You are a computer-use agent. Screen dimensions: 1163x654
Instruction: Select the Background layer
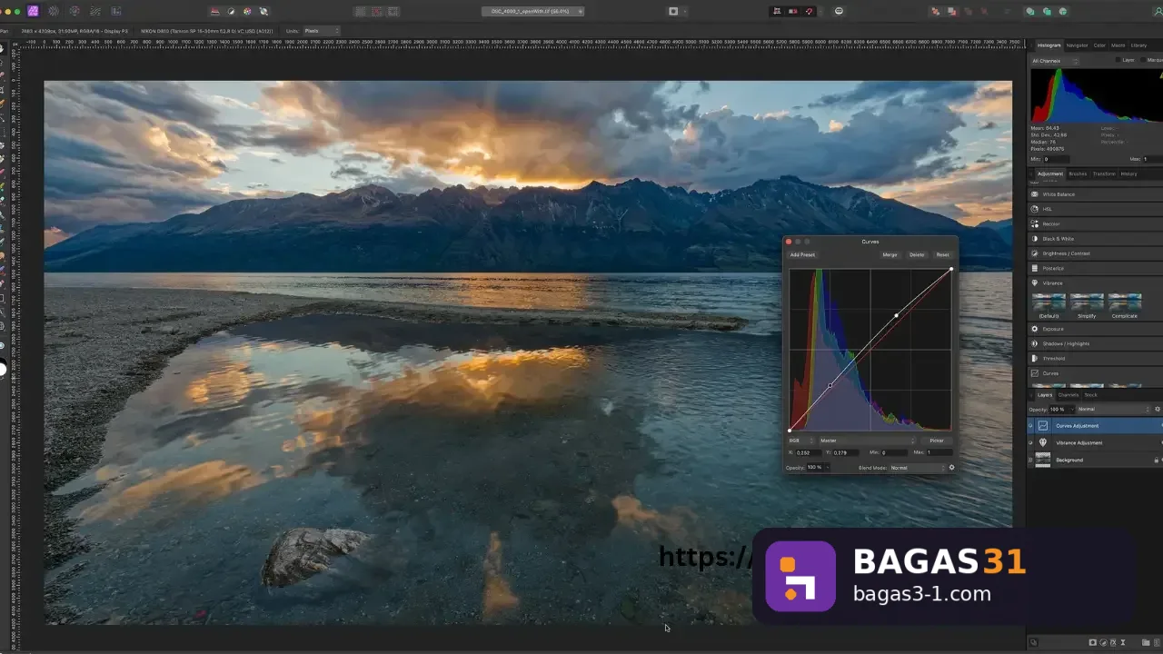(x=1094, y=460)
